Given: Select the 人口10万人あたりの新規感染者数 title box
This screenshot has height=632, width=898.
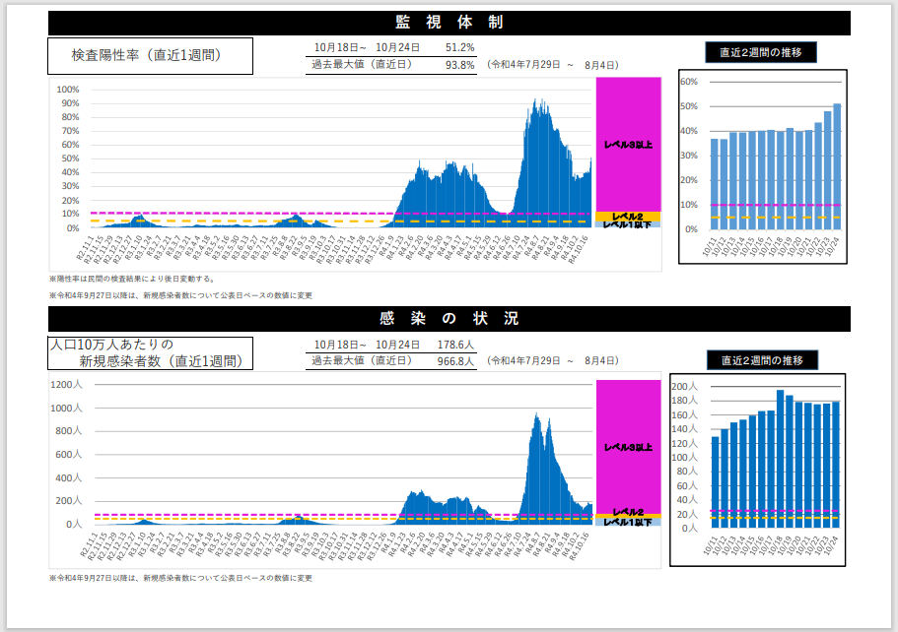Looking at the screenshot, I should coord(150,353).
